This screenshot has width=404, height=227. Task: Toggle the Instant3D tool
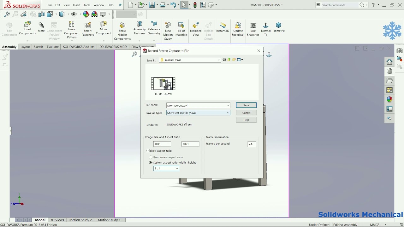coord(223,27)
